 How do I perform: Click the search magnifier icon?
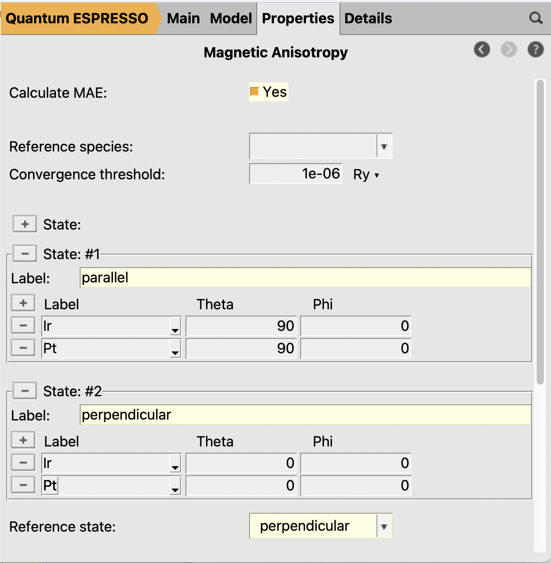536,18
